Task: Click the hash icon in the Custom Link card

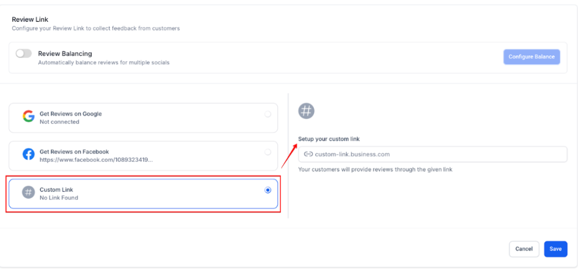Action: tap(28, 193)
